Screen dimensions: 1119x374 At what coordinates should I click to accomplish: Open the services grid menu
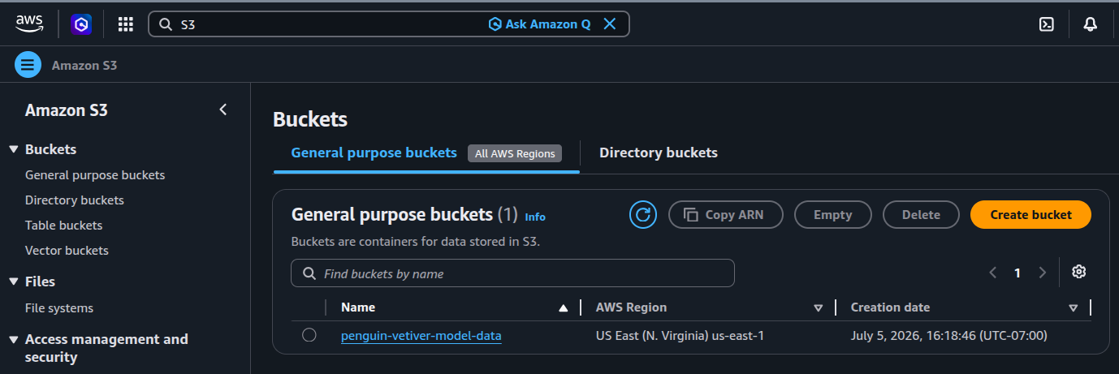click(x=125, y=24)
